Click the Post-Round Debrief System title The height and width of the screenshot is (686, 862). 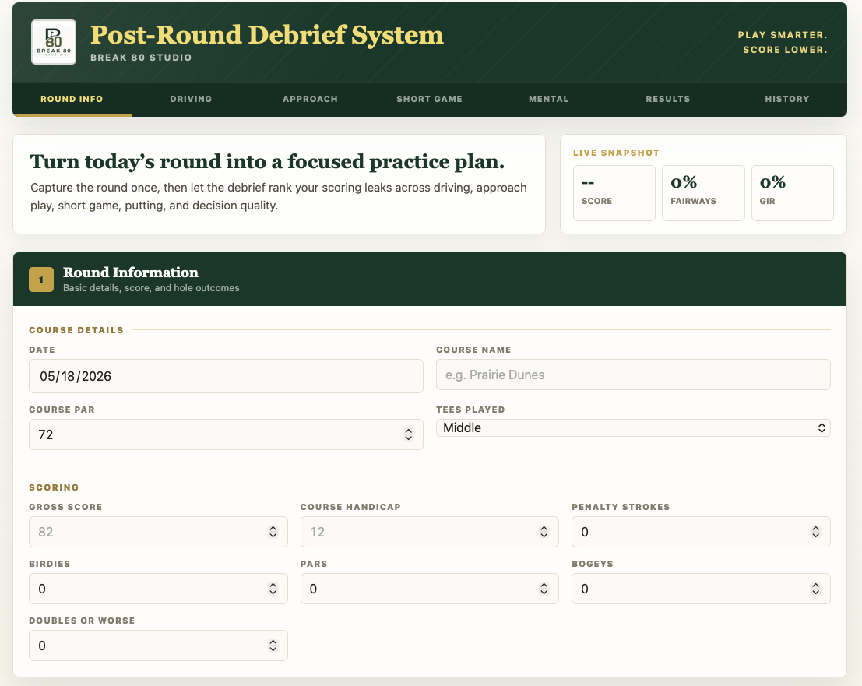(x=266, y=34)
